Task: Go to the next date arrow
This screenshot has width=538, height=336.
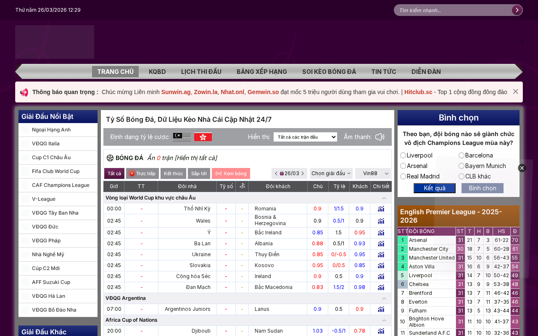Action: pos(303,173)
